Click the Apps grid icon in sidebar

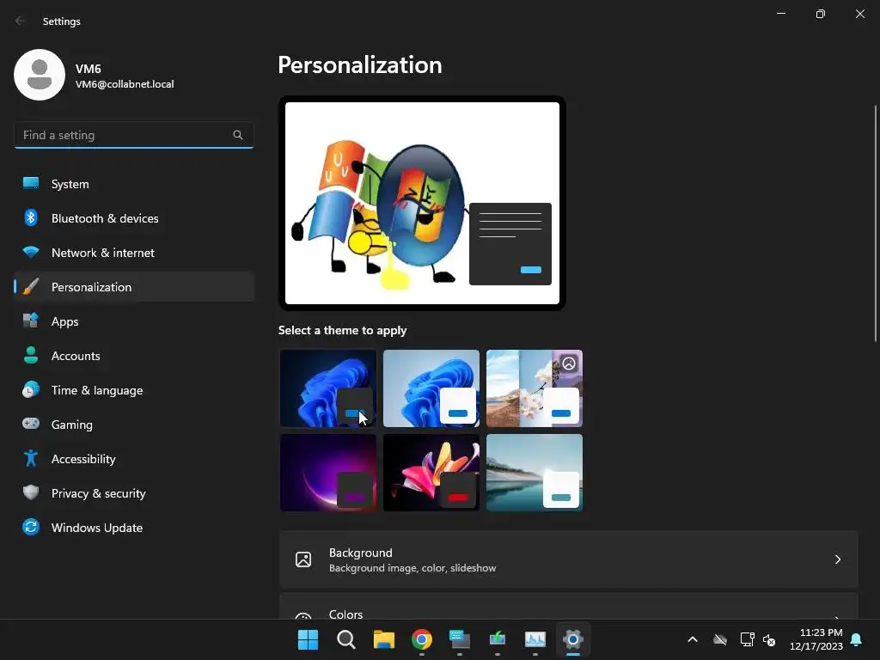click(x=31, y=321)
